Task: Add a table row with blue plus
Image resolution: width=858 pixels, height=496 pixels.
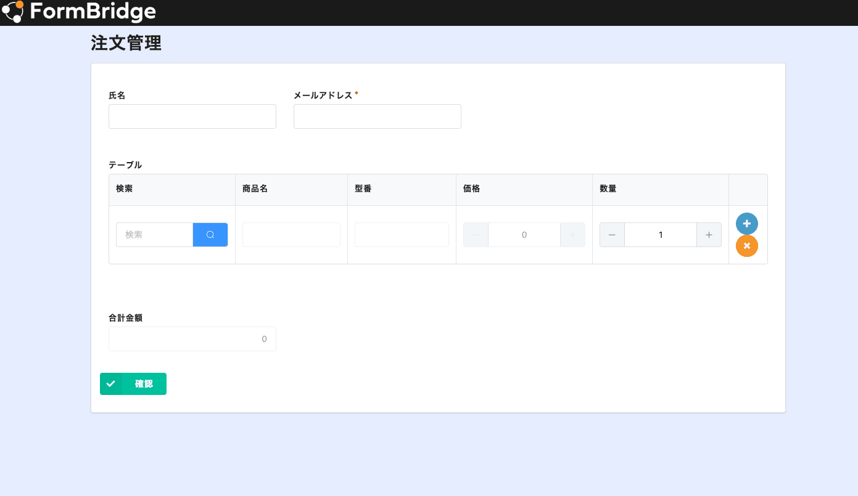Action: click(746, 224)
